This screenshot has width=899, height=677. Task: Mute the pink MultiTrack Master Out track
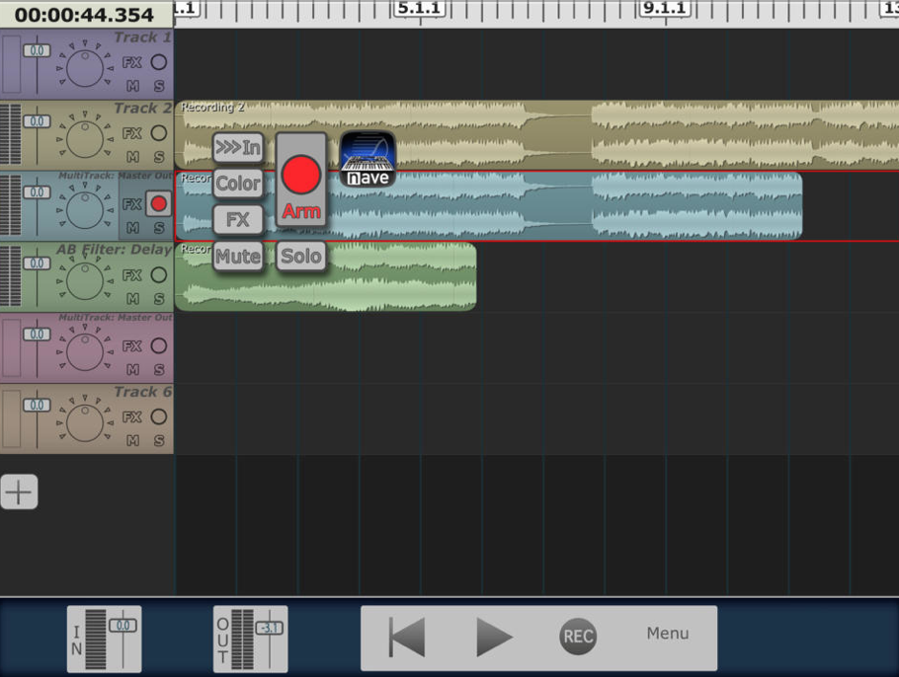132,370
